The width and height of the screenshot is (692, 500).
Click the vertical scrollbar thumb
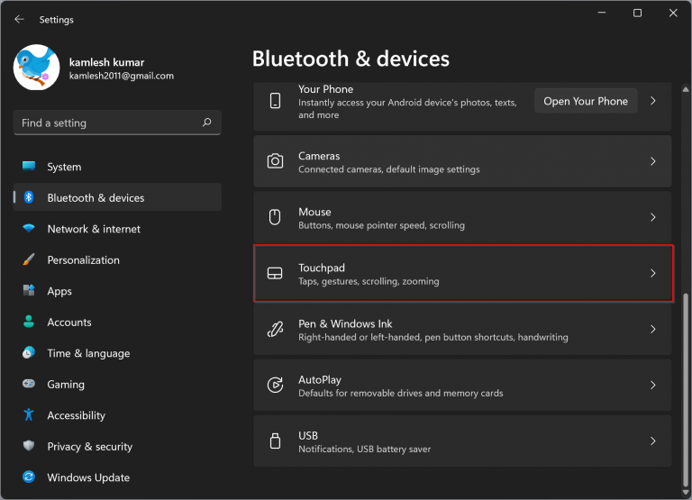(686, 389)
